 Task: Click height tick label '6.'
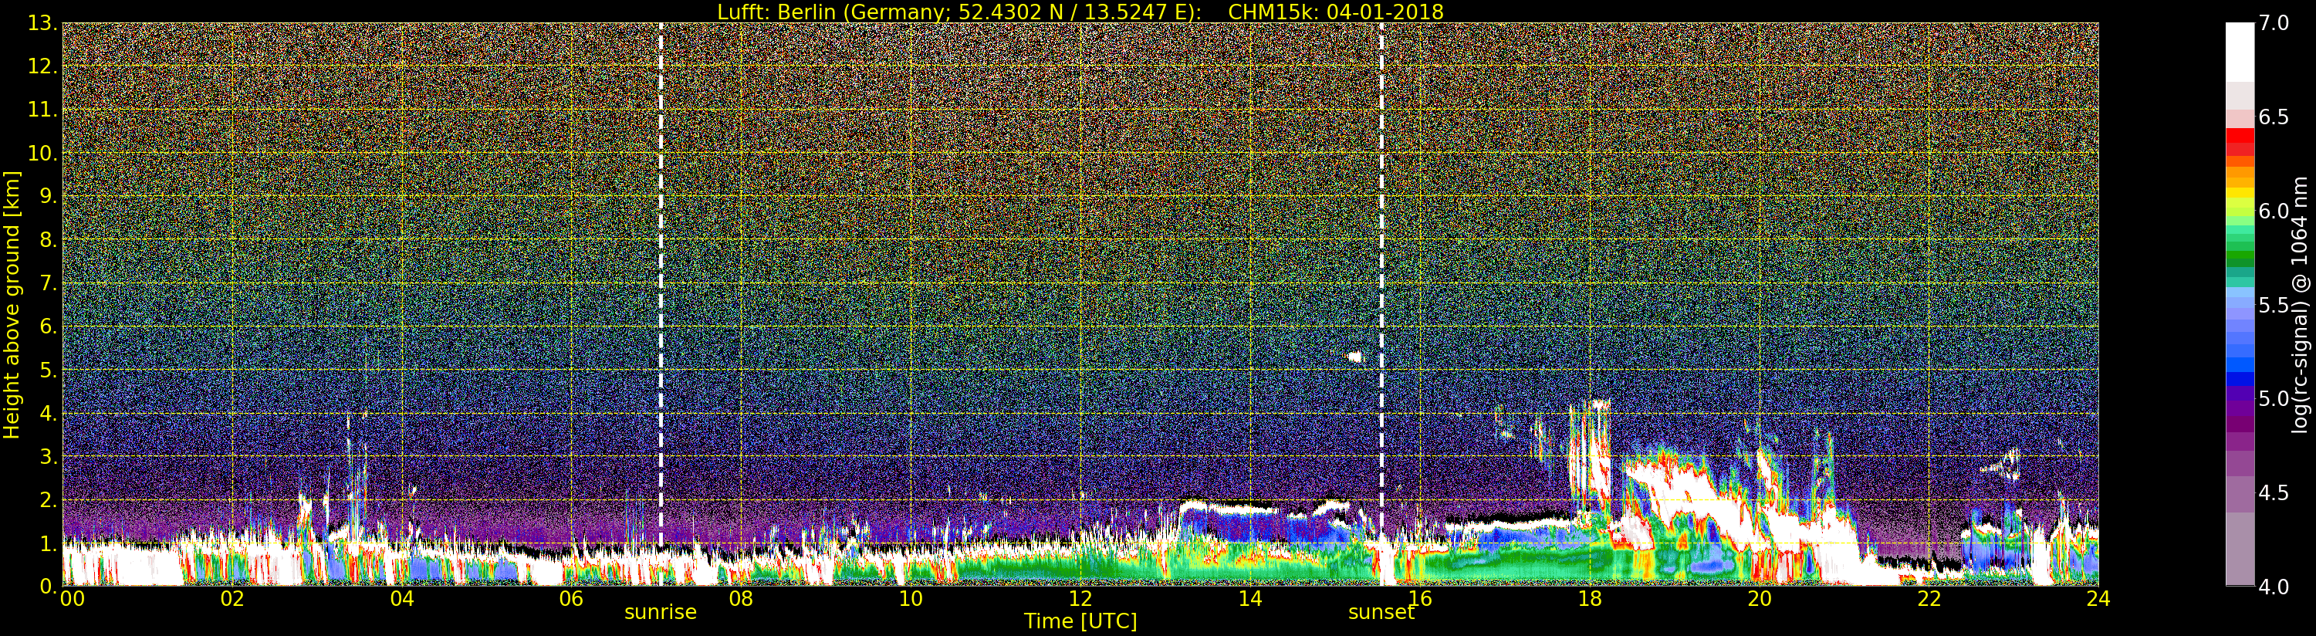[48, 326]
